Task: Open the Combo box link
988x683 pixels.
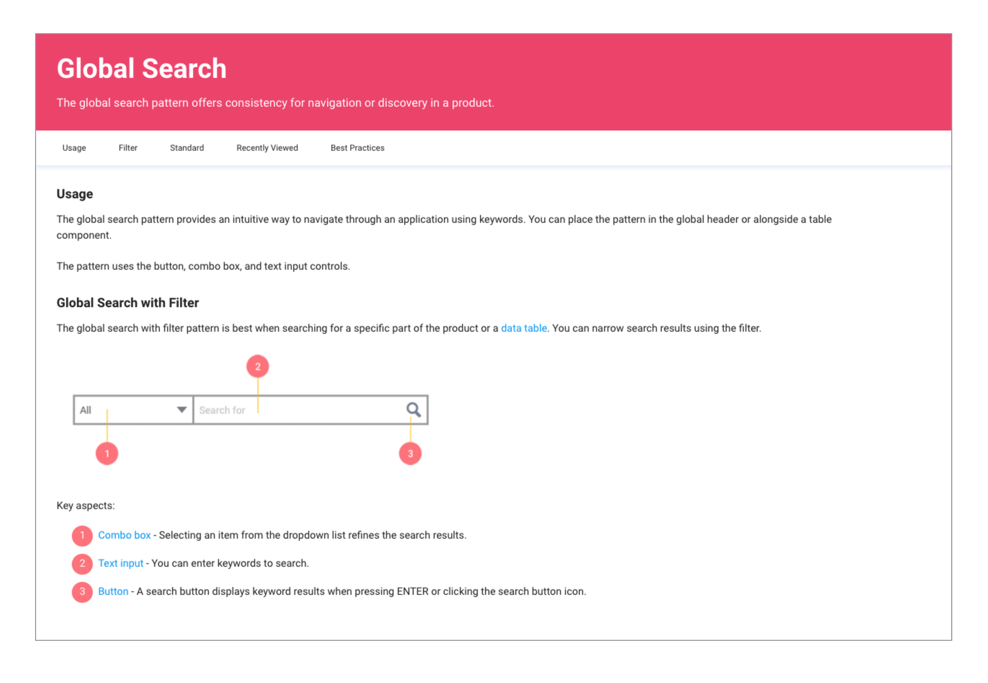Action: pyautogui.click(x=124, y=535)
